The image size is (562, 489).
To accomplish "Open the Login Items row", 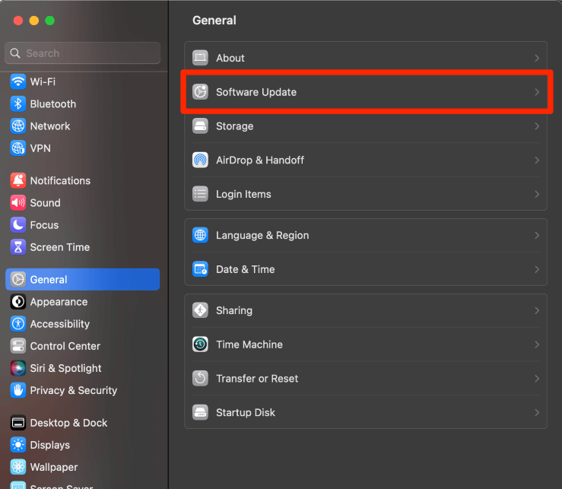I will [x=243, y=194].
